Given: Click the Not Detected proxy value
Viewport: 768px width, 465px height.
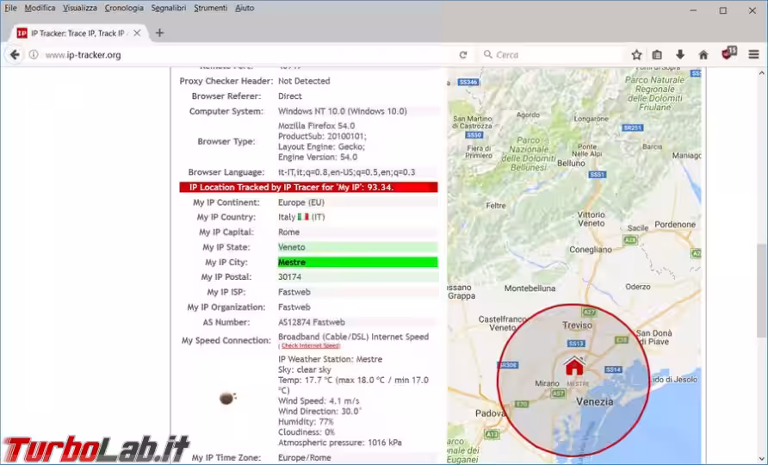Looking at the screenshot, I should click(x=304, y=81).
